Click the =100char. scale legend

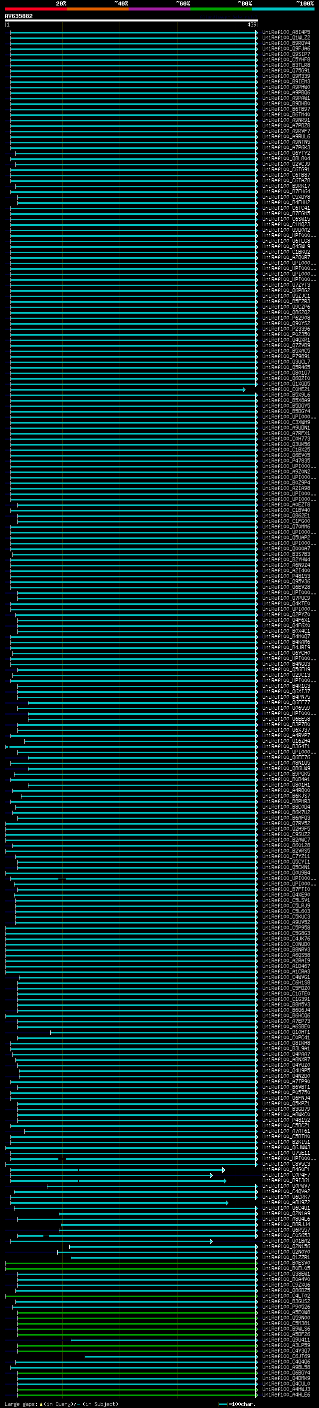(x=237, y=1404)
